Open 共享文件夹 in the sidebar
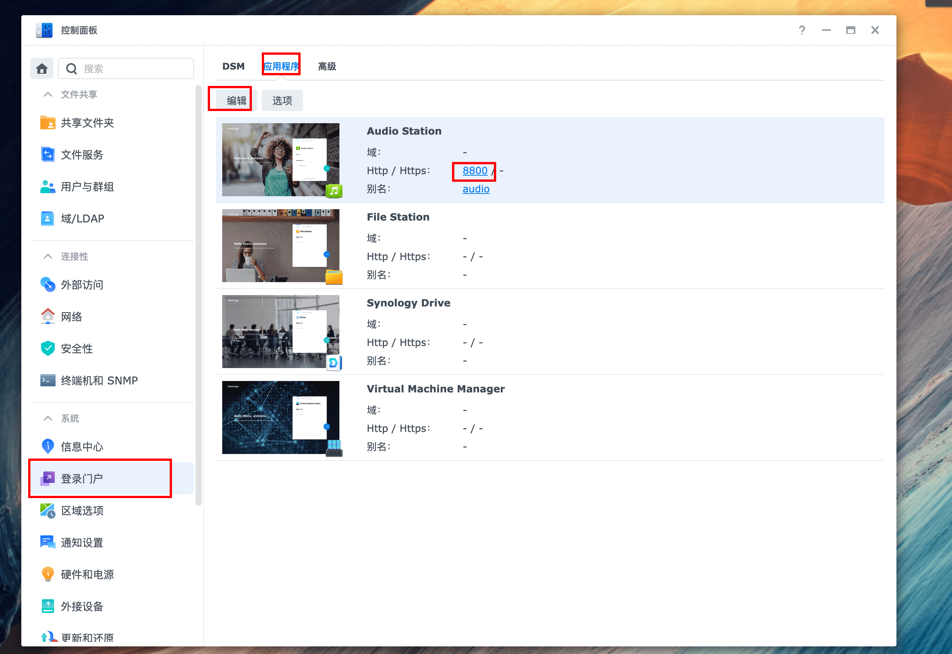This screenshot has height=654, width=952. pos(112,122)
